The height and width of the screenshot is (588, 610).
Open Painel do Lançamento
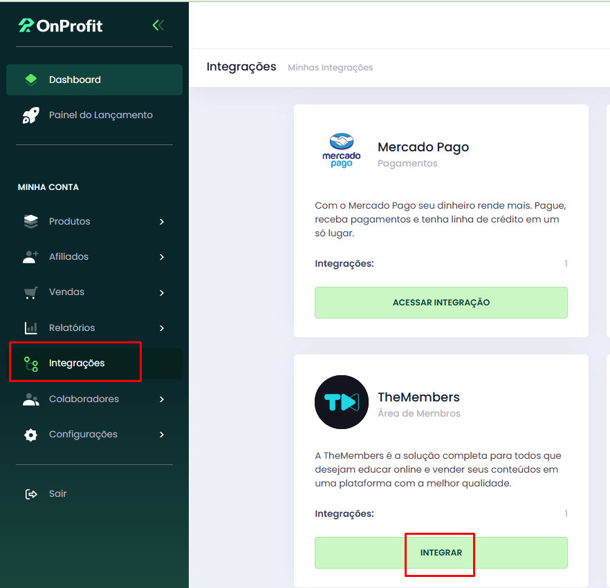pyautogui.click(x=94, y=115)
